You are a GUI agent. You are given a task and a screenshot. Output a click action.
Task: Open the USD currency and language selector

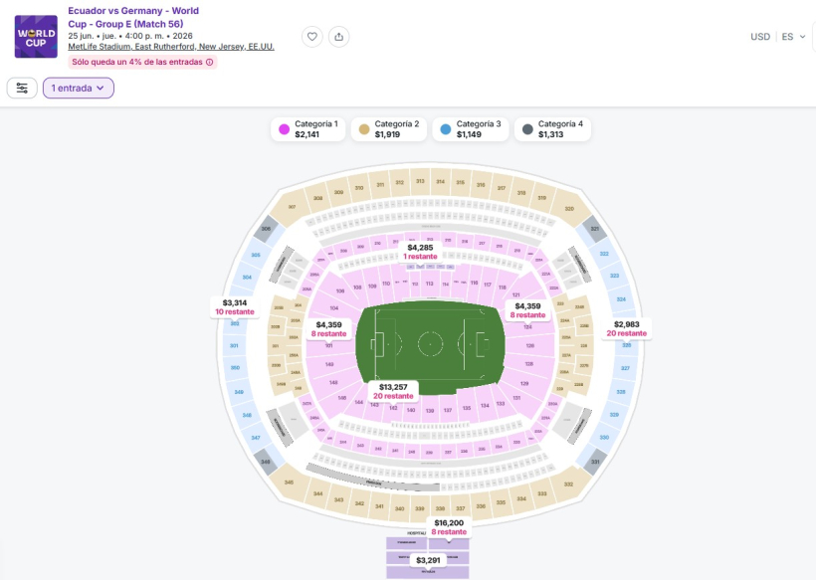click(760, 37)
